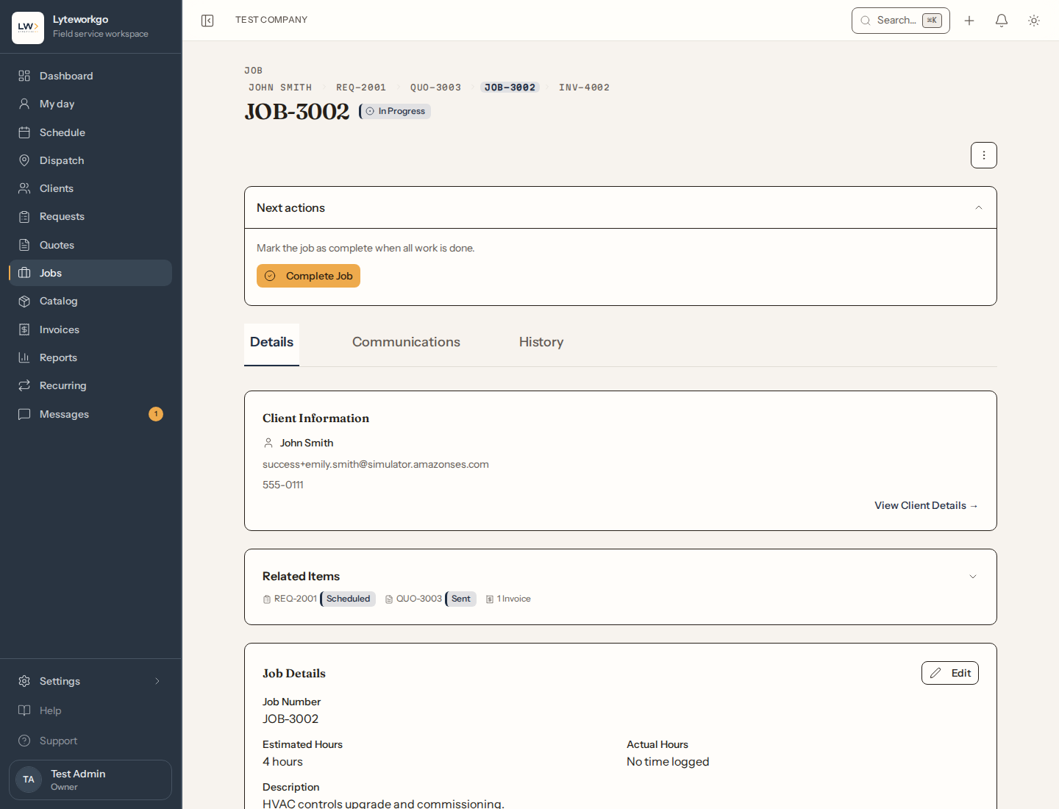Collapse the Next actions panel
Image resolution: width=1059 pixels, height=809 pixels.
click(979, 207)
